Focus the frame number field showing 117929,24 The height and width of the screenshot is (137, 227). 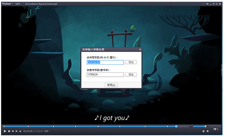point(105,75)
